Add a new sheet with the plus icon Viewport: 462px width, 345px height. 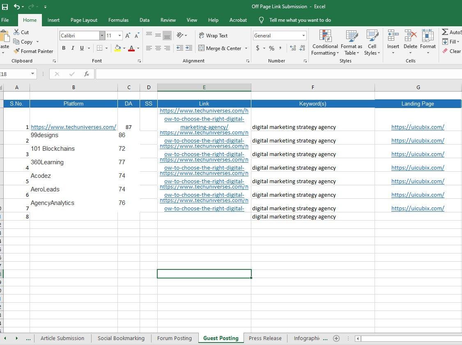[336, 338]
